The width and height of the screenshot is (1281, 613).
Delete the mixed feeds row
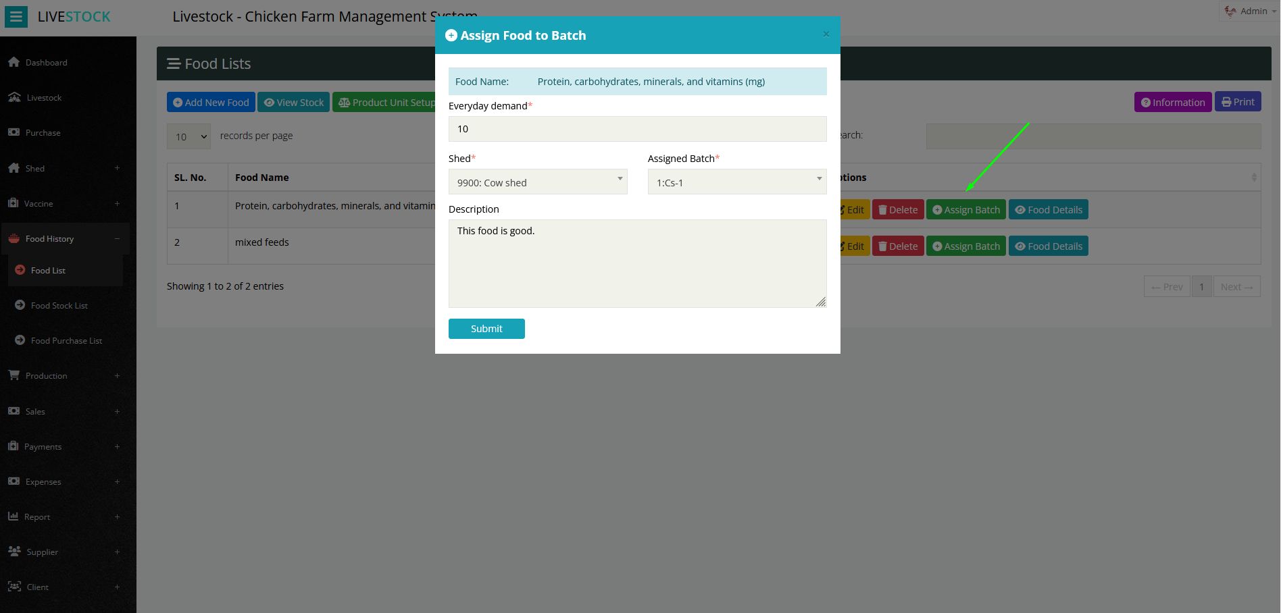click(x=897, y=246)
